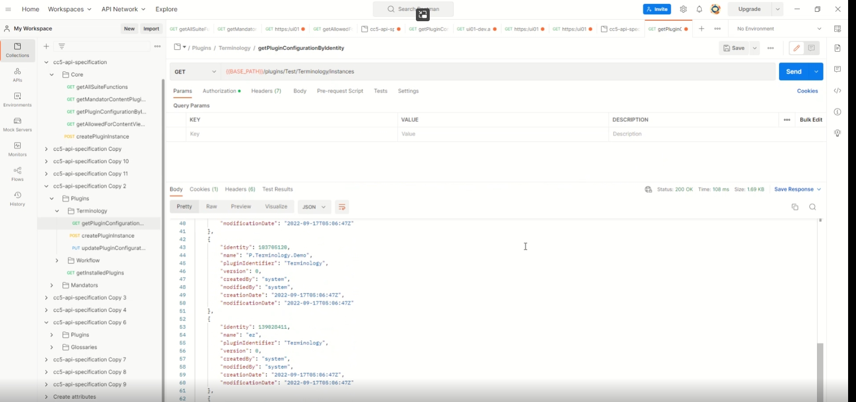Image resolution: width=856 pixels, height=402 pixels.
Task: Expand the Workflow folder in collection tree
Action: (57, 260)
